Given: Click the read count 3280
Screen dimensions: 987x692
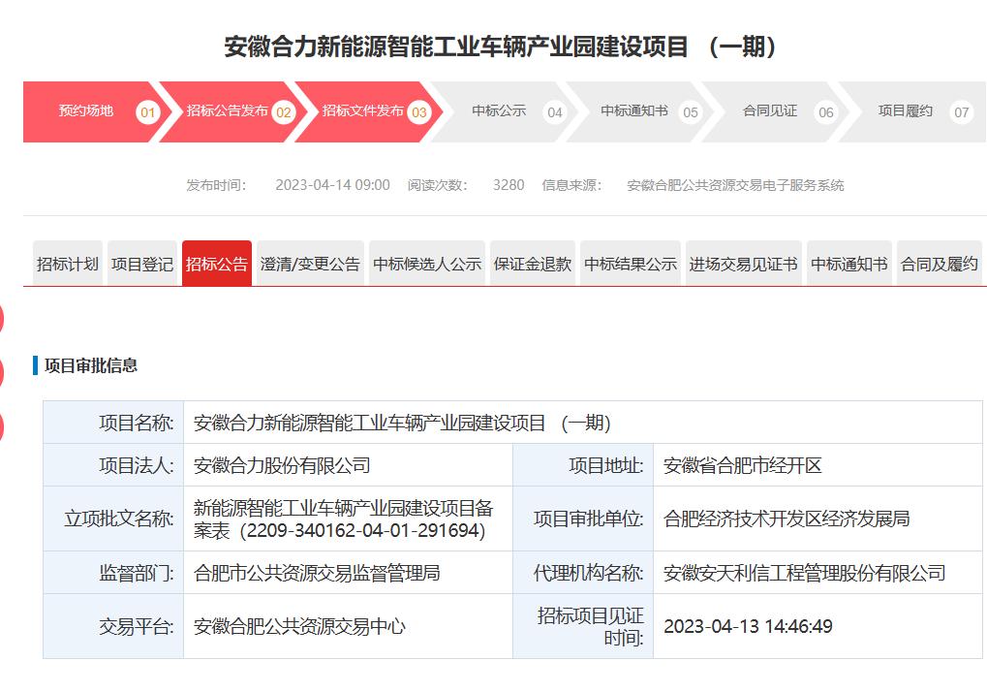Looking at the screenshot, I should pyautogui.click(x=509, y=185).
